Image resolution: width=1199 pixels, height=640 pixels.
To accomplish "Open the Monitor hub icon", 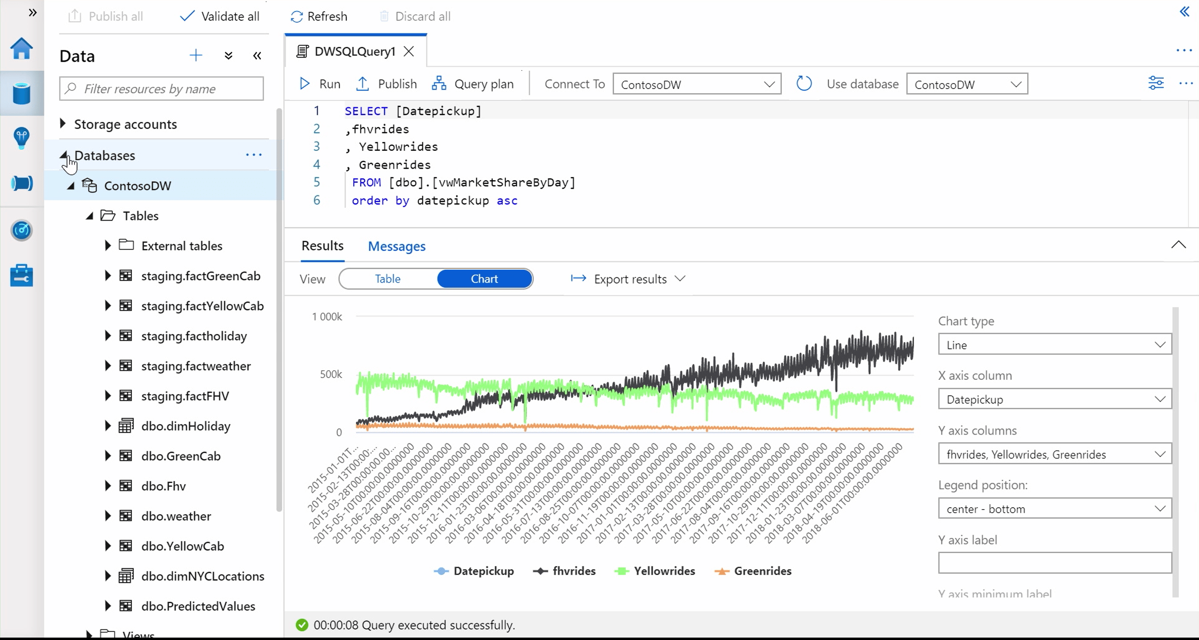I will (x=21, y=230).
